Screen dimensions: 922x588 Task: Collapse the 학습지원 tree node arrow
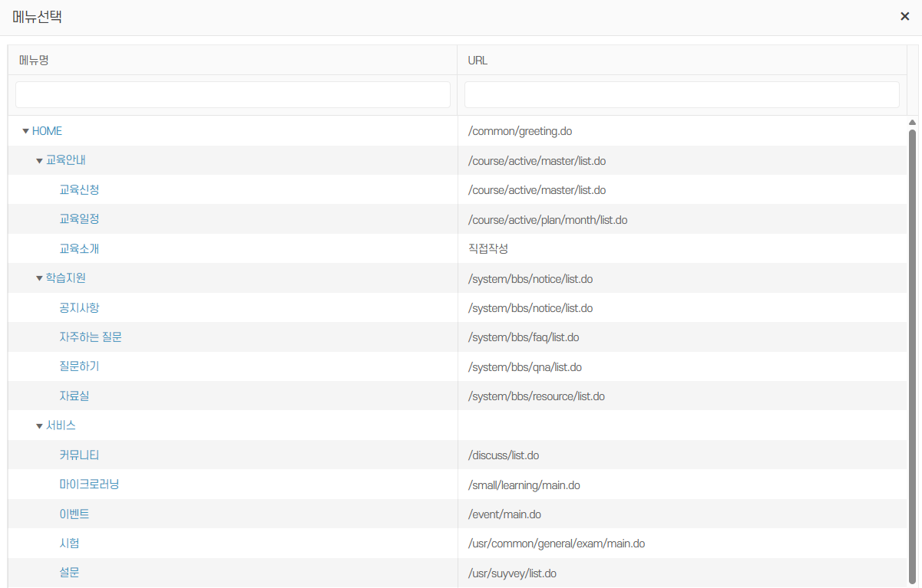pos(39,278)
